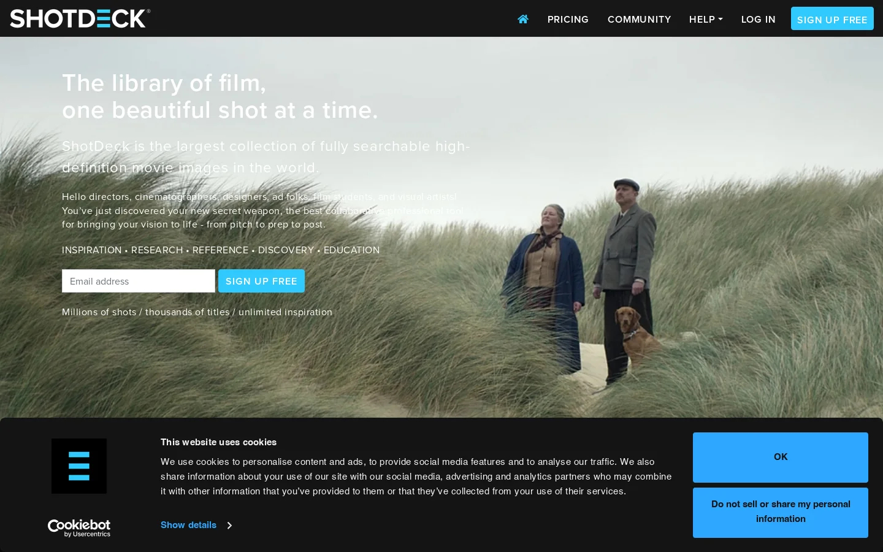Open the Cookiebot by Usercentrics logo

(79, 528)
